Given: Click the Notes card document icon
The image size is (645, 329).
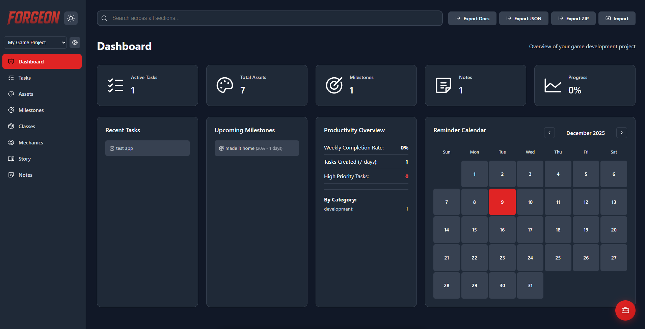Looking at the screenshot, I should 444,85.
